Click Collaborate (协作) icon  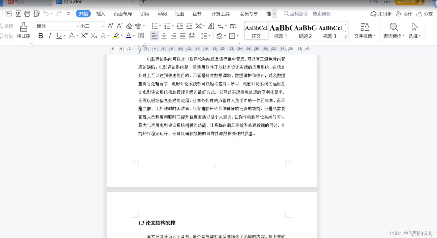(x=404, y=14)
